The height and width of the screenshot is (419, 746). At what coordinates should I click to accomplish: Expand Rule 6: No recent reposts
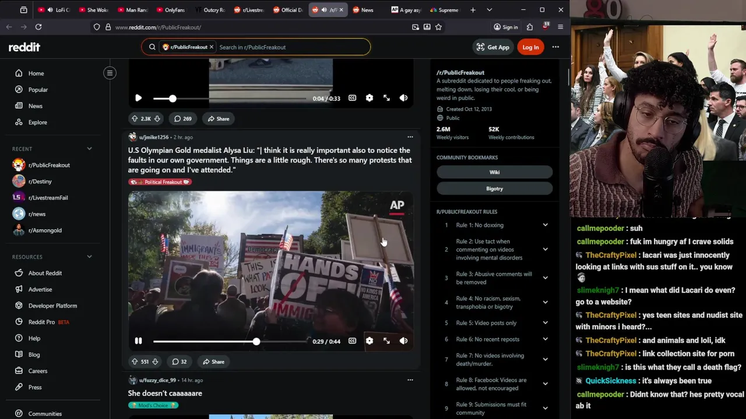pos(545,339)
